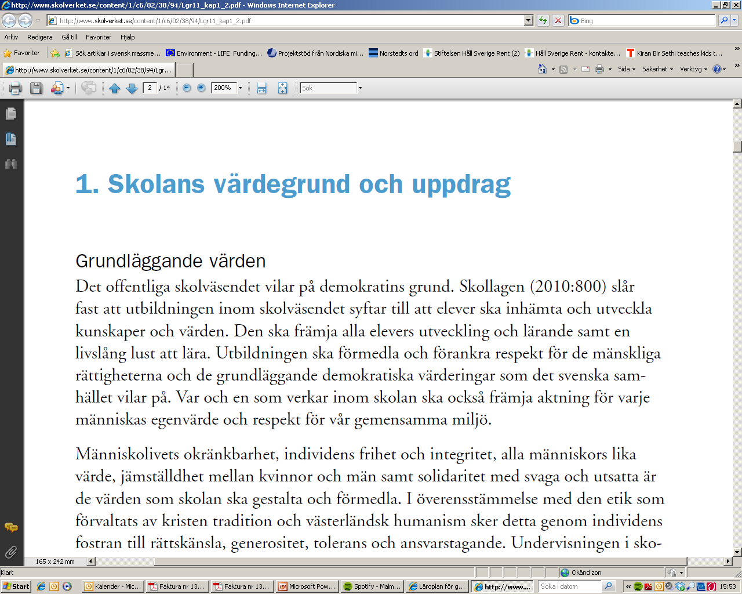Image resolution: width=742 pixels, height=594 pixels.
Task: Refresh the page with green arrows icon
Action: (x=543, y=21)
